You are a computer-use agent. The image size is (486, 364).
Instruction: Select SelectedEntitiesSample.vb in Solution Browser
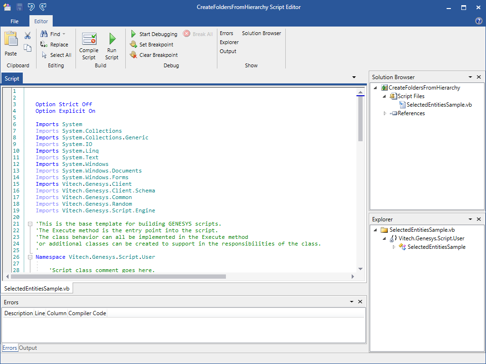coord(439,105)
